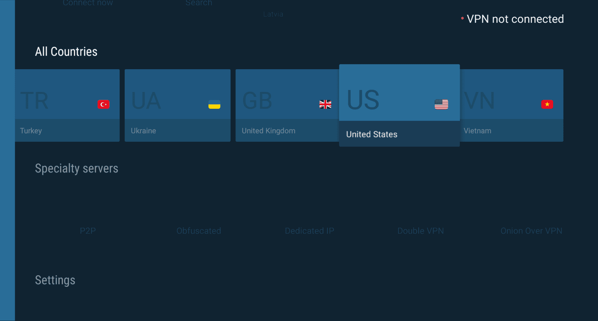This screenshot has width=598, height=321.
Task: Open the Vietnam country card
Action: click(512, 105)
